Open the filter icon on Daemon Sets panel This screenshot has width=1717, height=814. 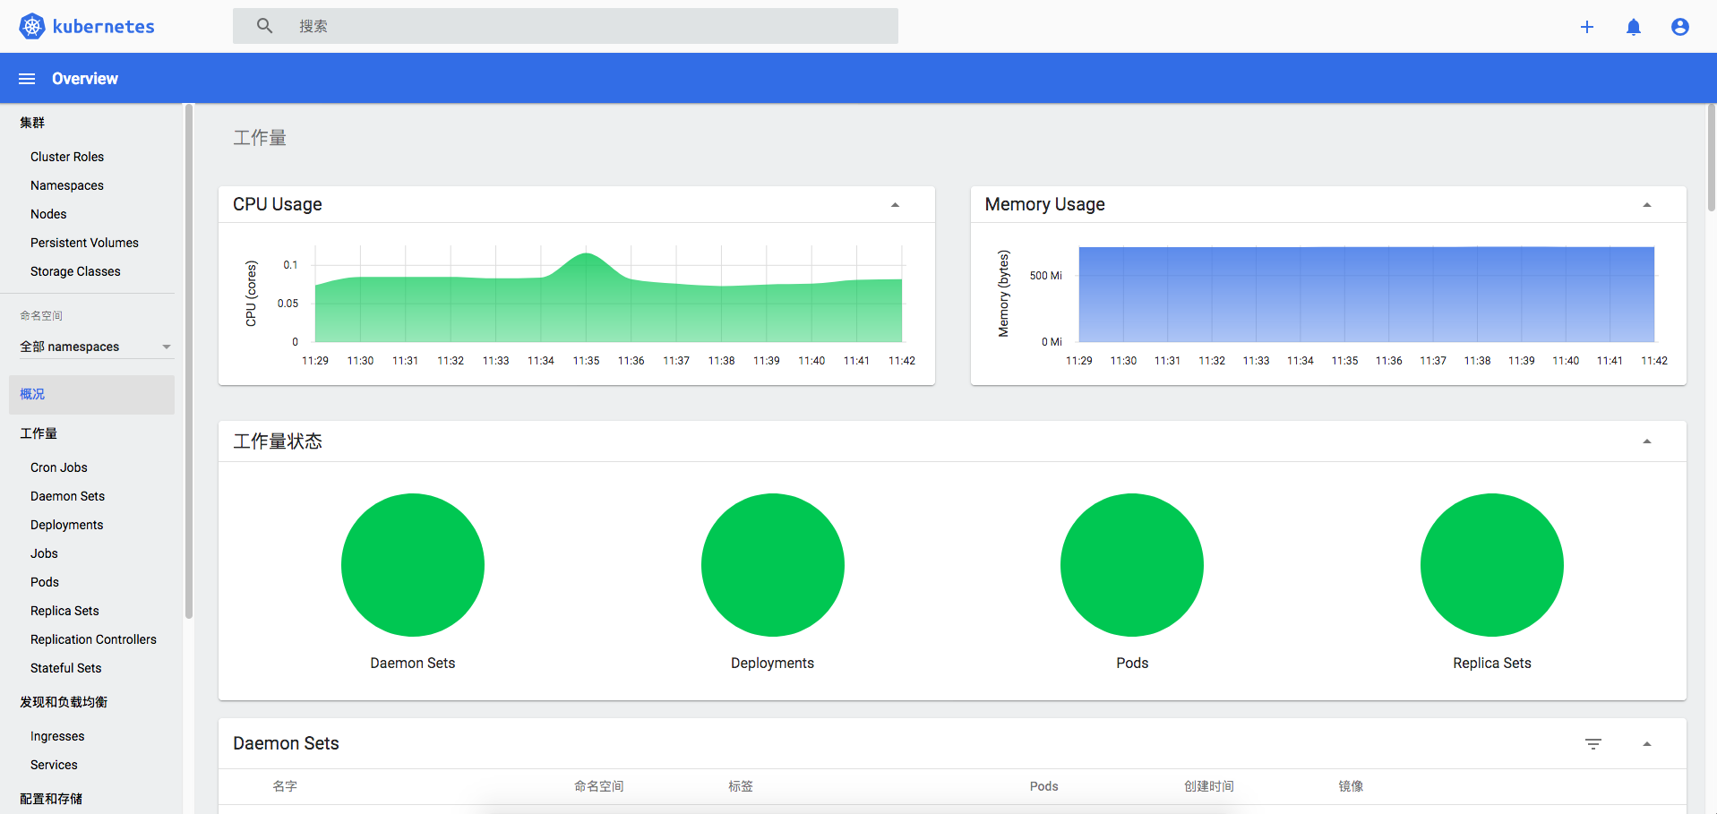pos(1593,743)
